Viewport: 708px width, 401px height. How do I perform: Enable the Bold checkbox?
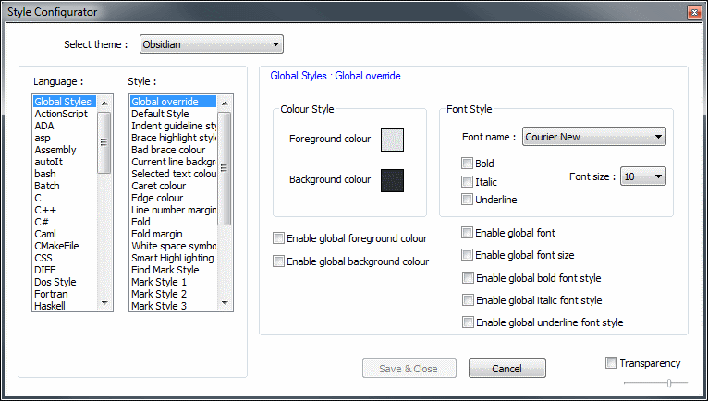pos(468,164)
